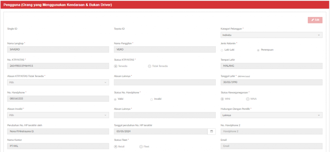Set citizenship status to WNA
The height and width of the screenshot is (152, 330).
pos(248,99)
